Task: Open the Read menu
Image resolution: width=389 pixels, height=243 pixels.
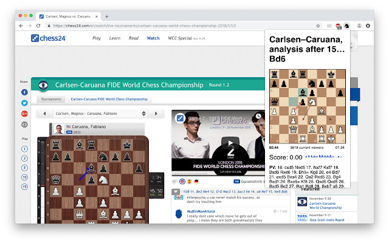Action: [x=134, y=38]
